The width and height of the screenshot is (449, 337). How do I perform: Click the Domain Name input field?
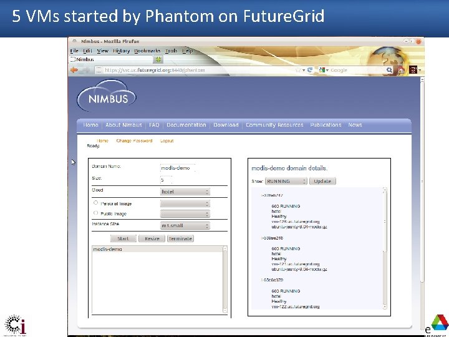[178, 168]
